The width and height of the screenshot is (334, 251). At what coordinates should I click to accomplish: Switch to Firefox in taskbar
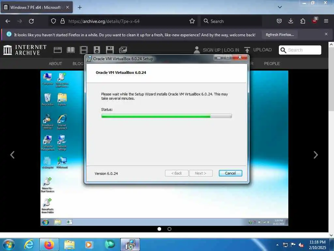coord(49,244)
